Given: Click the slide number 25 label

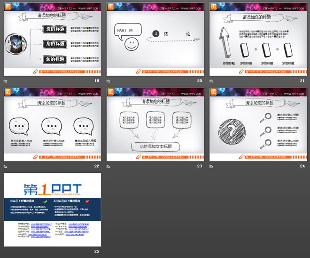Looking at the screenshot, I should coord(96,251).
